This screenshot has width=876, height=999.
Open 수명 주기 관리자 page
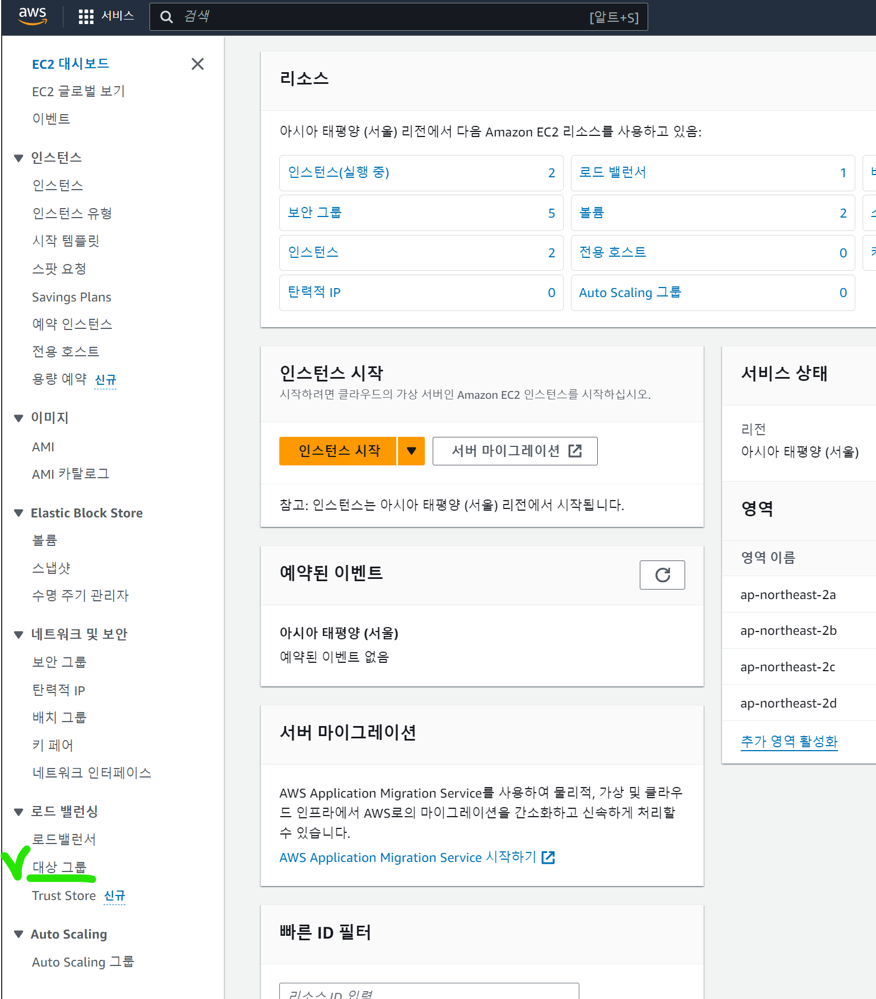click(81, 595)
